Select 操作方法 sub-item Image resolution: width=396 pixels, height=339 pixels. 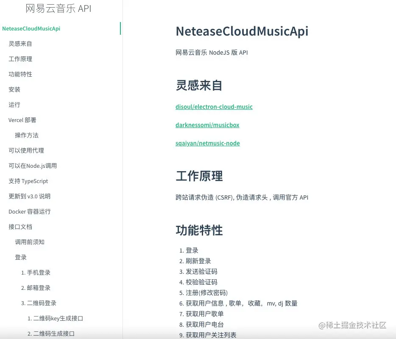(x=27, y=135)
